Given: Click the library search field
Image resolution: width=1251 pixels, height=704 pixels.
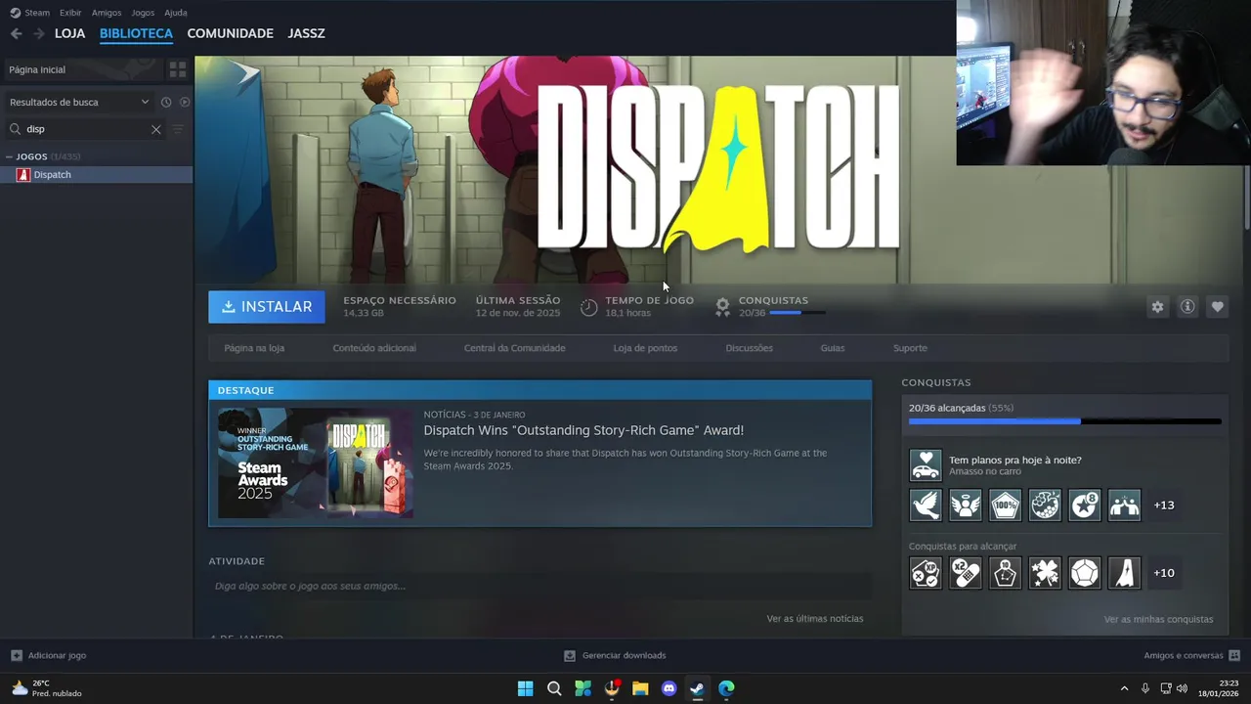Looking at the screenshot, I should [86, 129].
